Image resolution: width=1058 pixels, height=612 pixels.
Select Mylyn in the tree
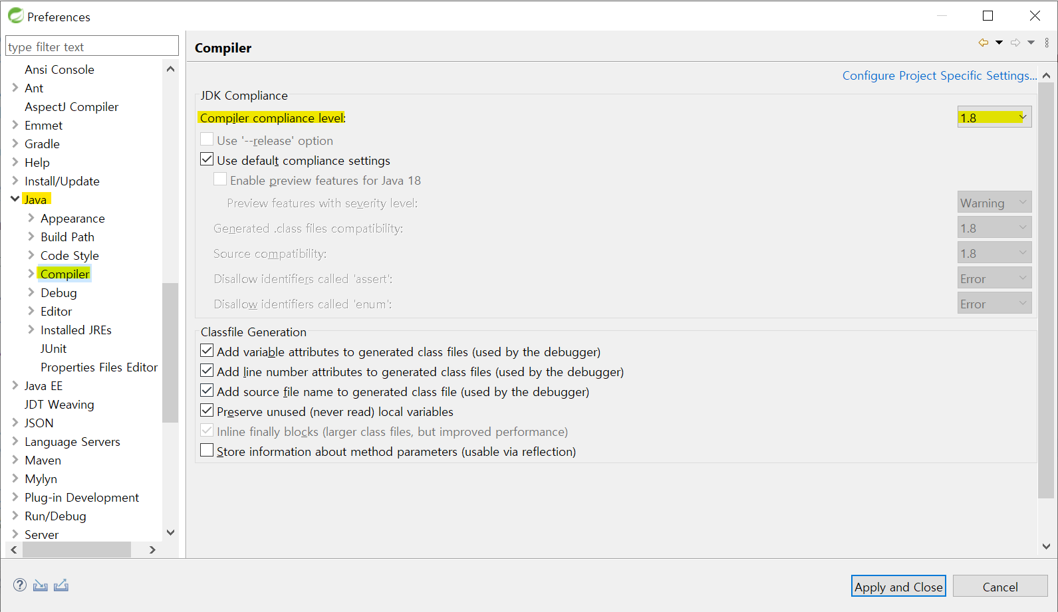click(x=41, y=478)
